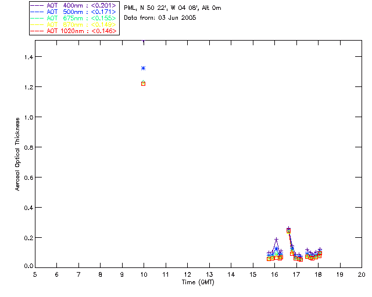Click the y-axis tick label 0.0

click(28, 266)
